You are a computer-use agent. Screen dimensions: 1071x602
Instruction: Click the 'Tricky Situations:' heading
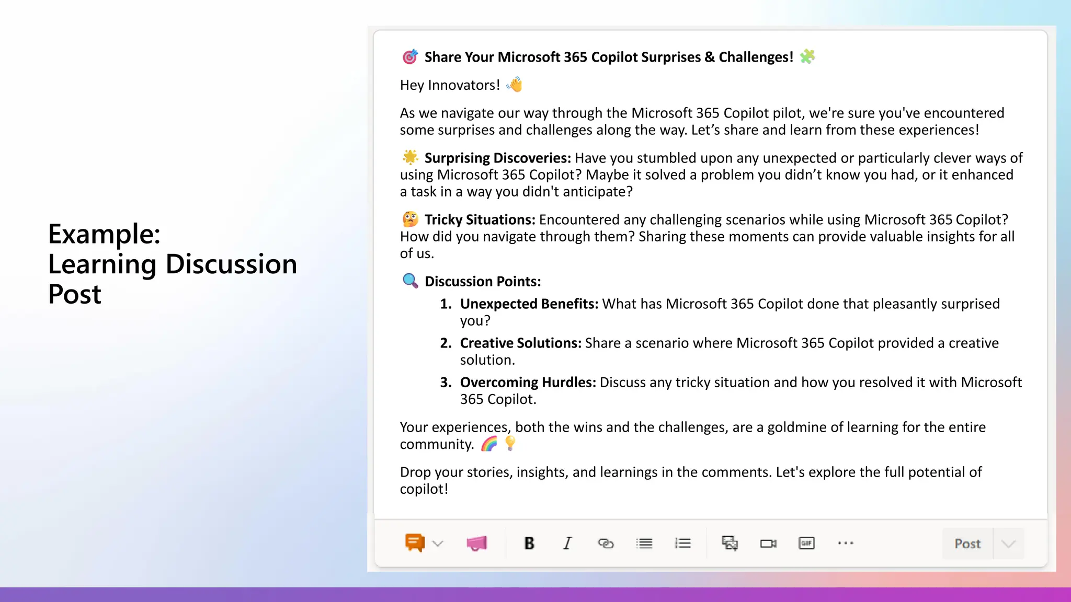click(x=480, y=219)
